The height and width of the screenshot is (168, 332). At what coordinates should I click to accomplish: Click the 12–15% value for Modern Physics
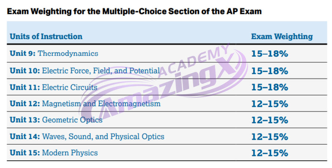270,153
